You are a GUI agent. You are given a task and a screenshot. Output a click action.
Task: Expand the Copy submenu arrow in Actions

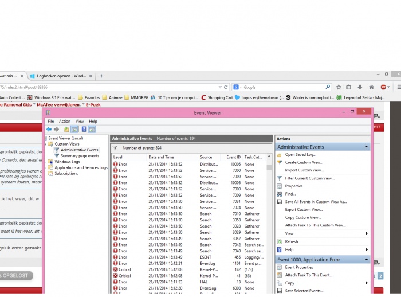[367, 283]
